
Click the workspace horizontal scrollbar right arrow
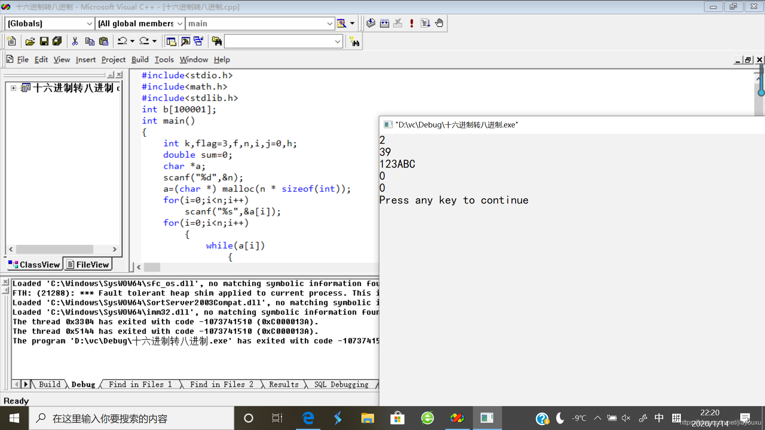(x=115, y=249)
